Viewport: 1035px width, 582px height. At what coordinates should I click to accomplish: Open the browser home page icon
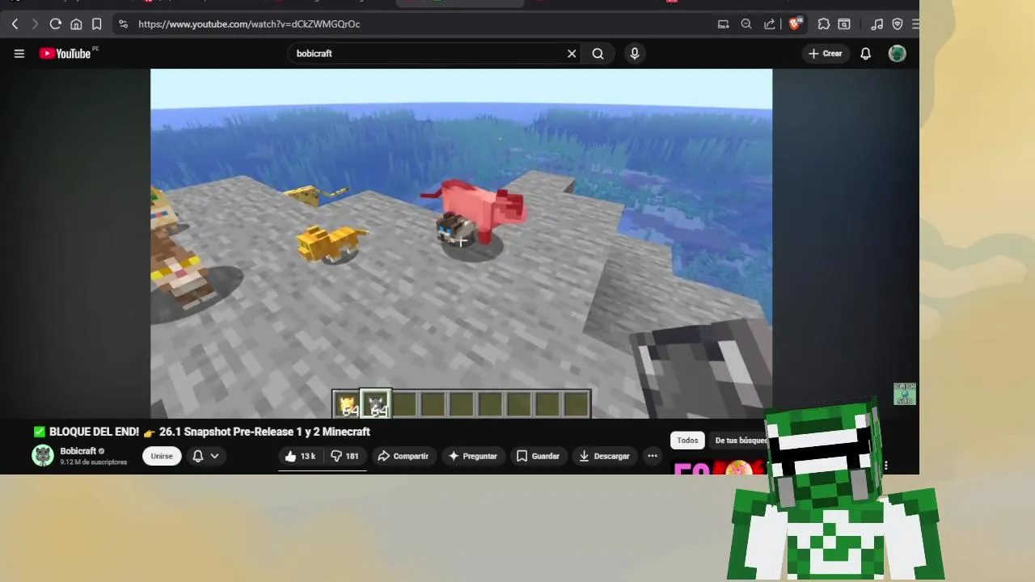(x=76, y=24)
